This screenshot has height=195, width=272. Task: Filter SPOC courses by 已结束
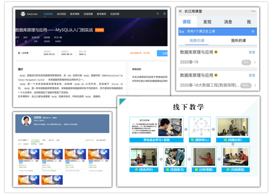pos(41,144)
